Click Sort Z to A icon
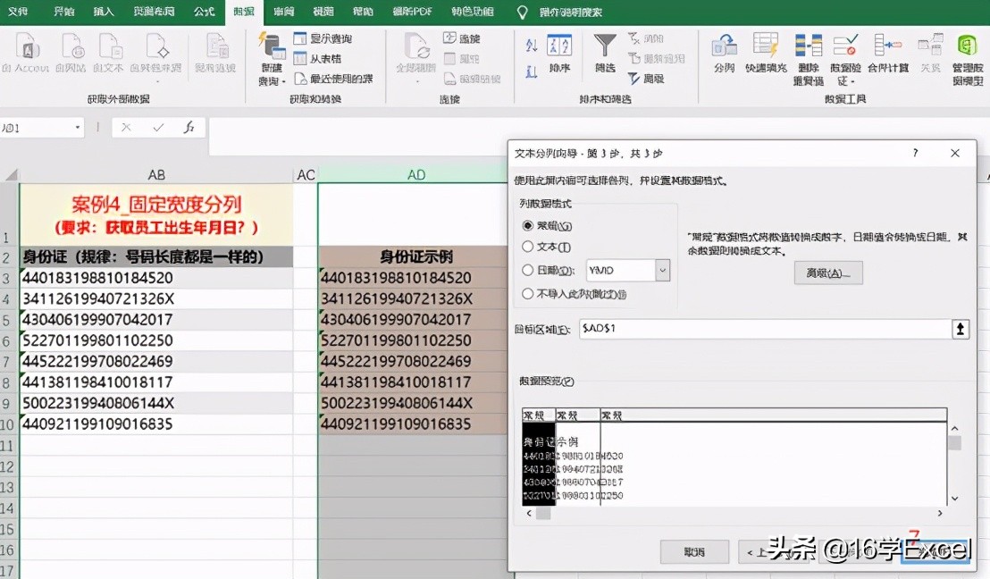The height and width of the screenshot is (579, 990). tap(532, 71)
